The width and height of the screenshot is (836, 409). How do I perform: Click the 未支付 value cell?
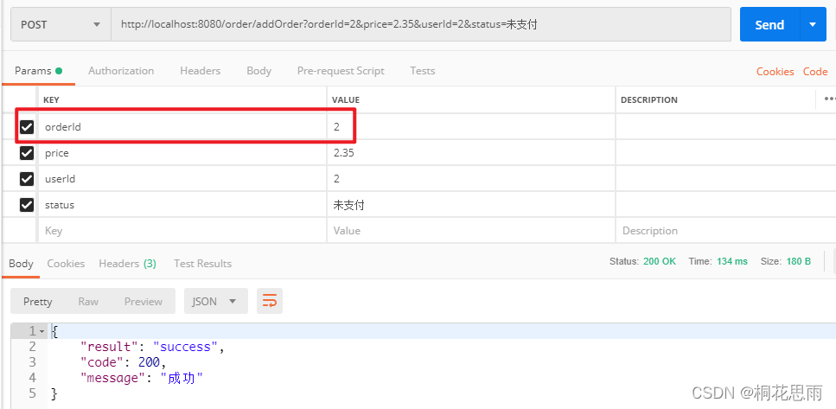click(471, 205)
